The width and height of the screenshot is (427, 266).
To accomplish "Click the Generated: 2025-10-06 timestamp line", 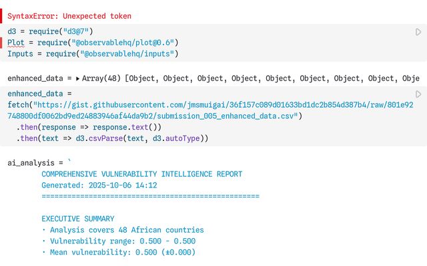I will [99, 186].
